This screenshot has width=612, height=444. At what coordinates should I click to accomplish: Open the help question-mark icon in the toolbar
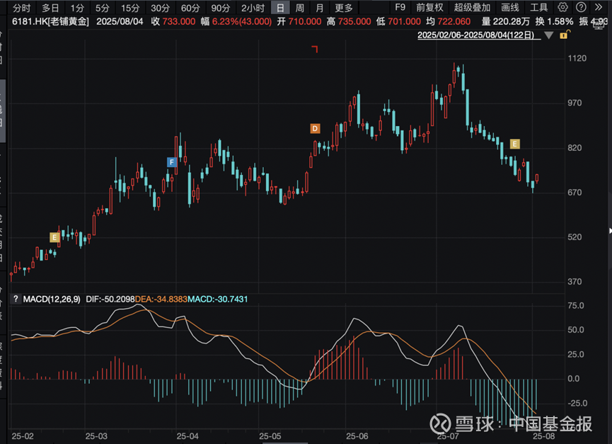(x=581, y=7)
